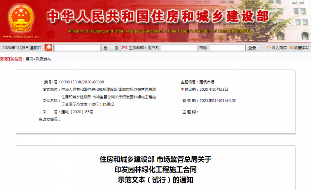
Task: Click the home icon beside 设为首页
Action: [x=269, y=48]
